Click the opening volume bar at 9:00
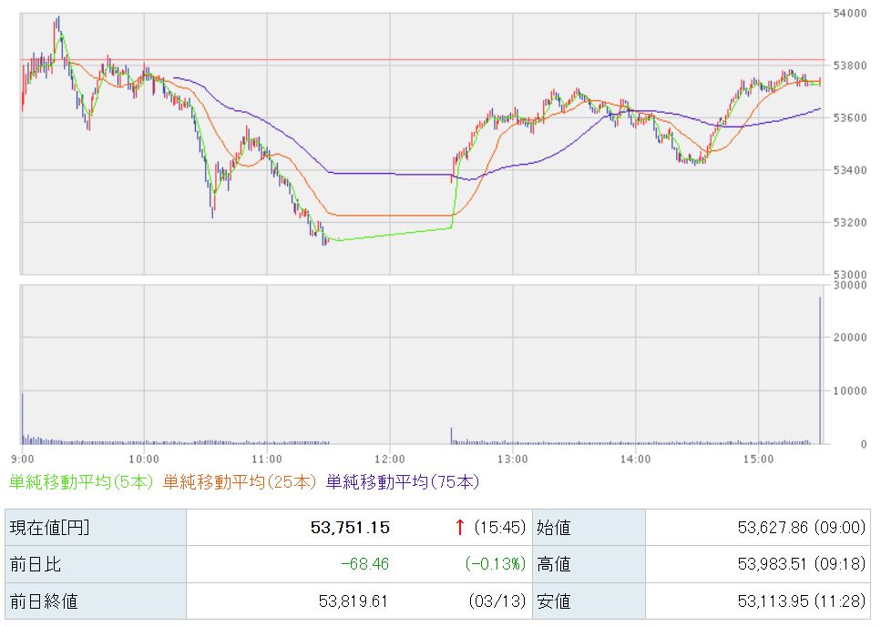This screenshot has height=626, width=881. pyautogui.click(x=23, y=419)
